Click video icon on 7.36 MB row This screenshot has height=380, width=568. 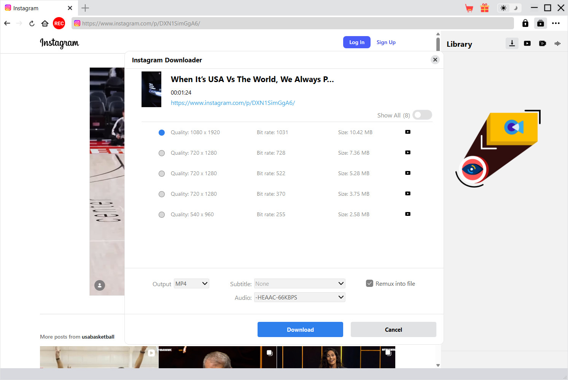coord(408,152)
